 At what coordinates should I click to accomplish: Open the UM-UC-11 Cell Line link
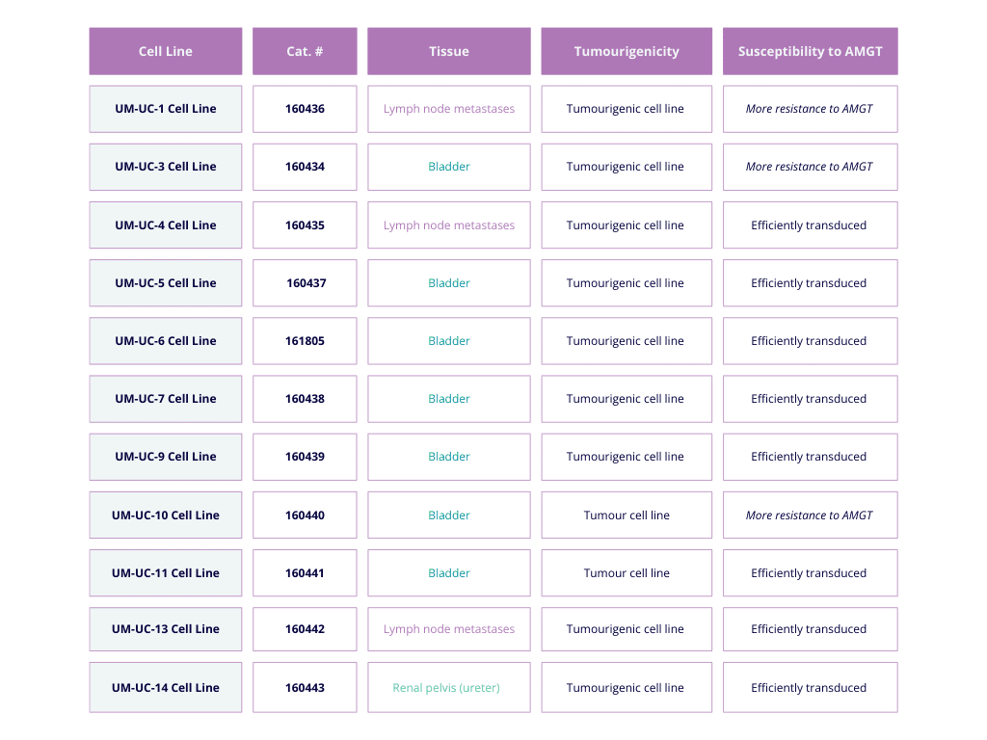click(166, 573)
